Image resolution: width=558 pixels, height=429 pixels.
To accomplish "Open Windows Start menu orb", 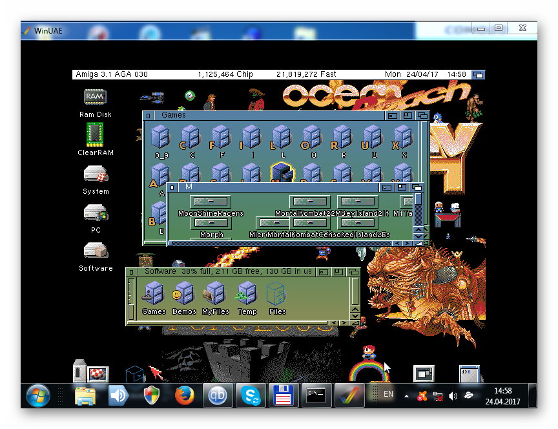I will click(x=37, y=395).
